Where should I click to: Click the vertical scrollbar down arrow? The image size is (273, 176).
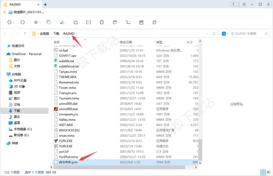(200, 163)
